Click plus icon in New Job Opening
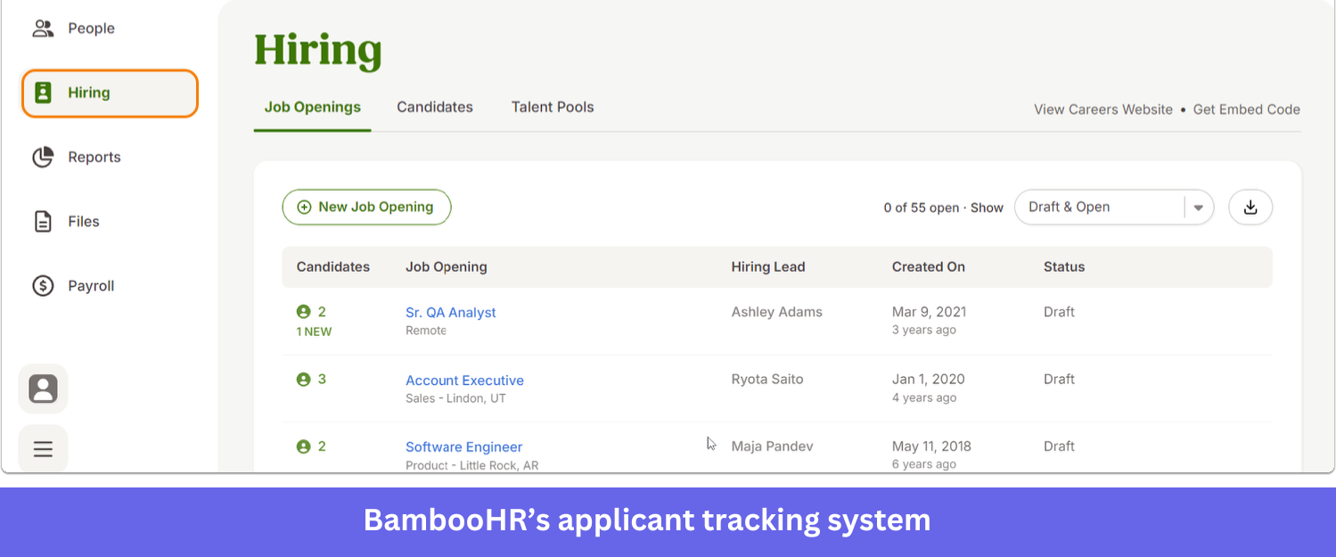Image resolution: width=1336 pixels, height=557 pixels. coord(304,207)
